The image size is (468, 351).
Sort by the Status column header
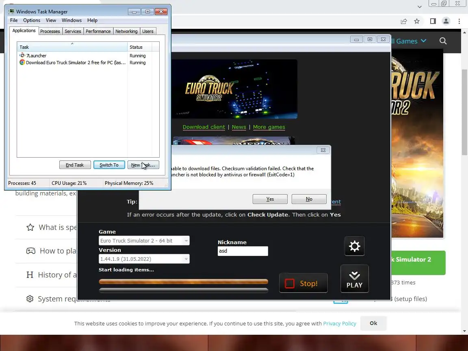[139, 47]
